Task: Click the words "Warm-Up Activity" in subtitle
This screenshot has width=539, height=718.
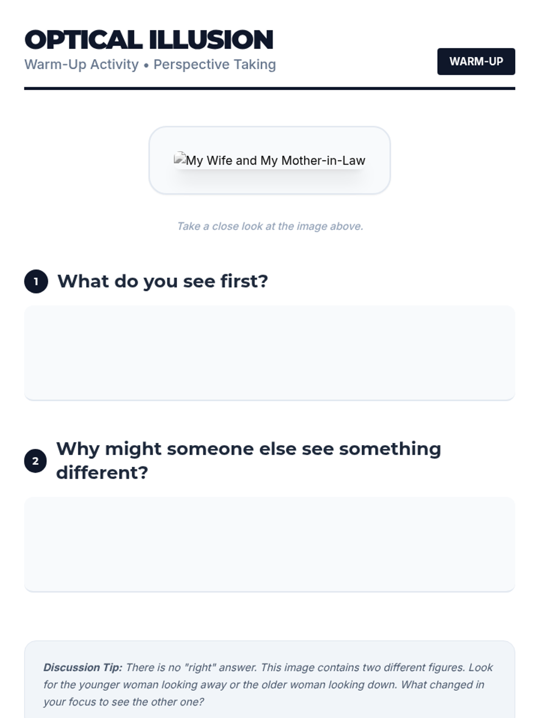Action: [x=81, y=65]
